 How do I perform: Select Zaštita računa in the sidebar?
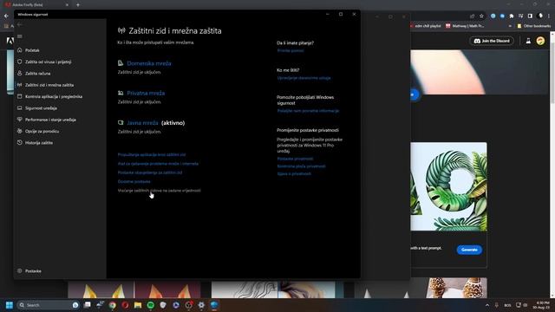tap(37, 74)
